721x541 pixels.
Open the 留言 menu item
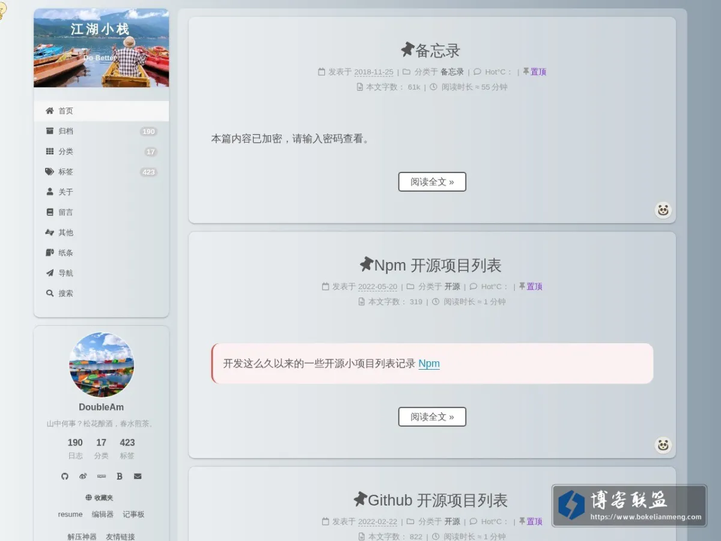[x=101, y=212]
